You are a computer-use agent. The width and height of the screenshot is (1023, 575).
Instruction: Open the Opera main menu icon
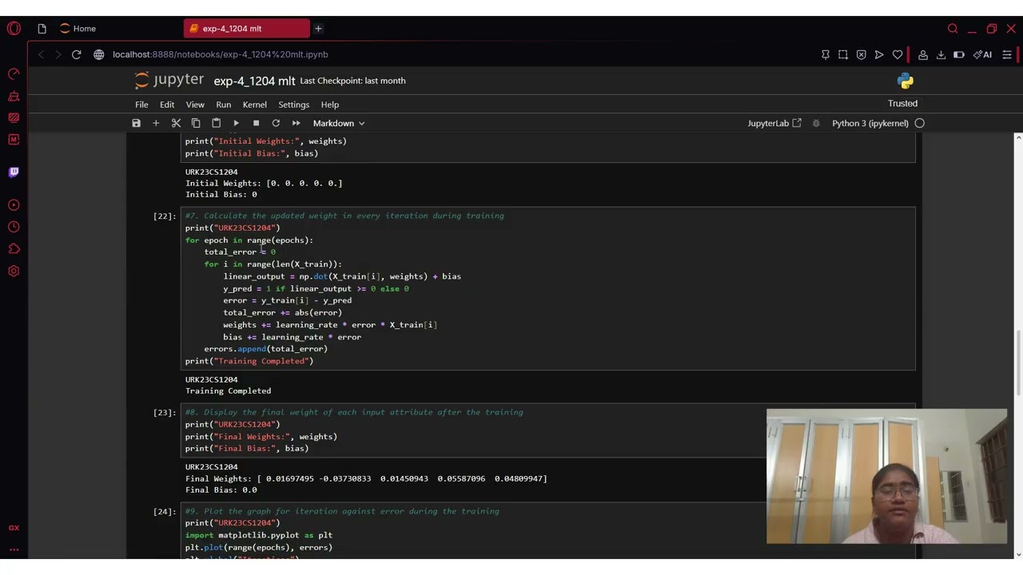click(14, 28)
